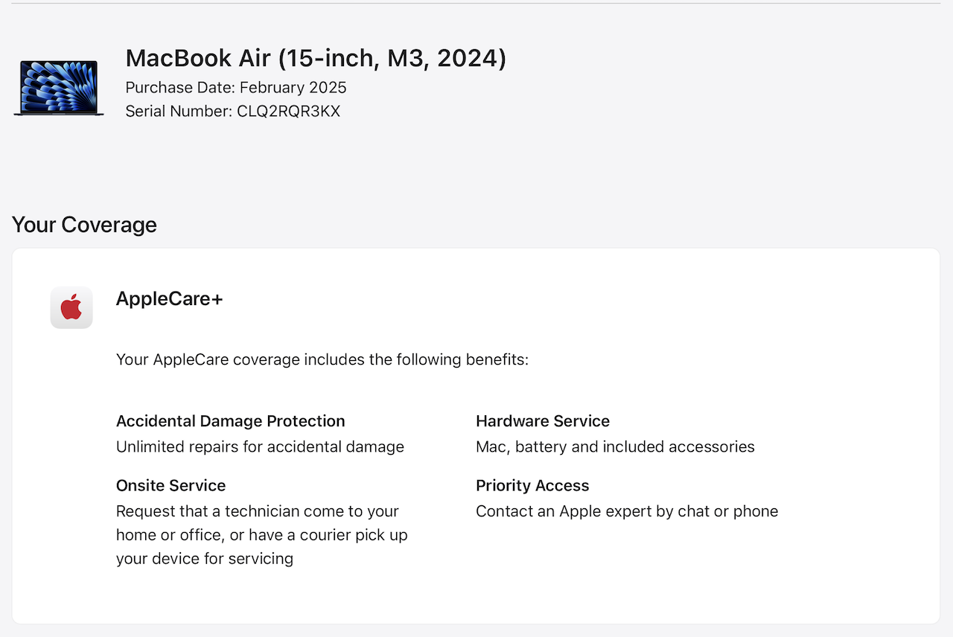Click the 'Request that a technician come' line
953x637 pixels.
[x=258, y=511]
